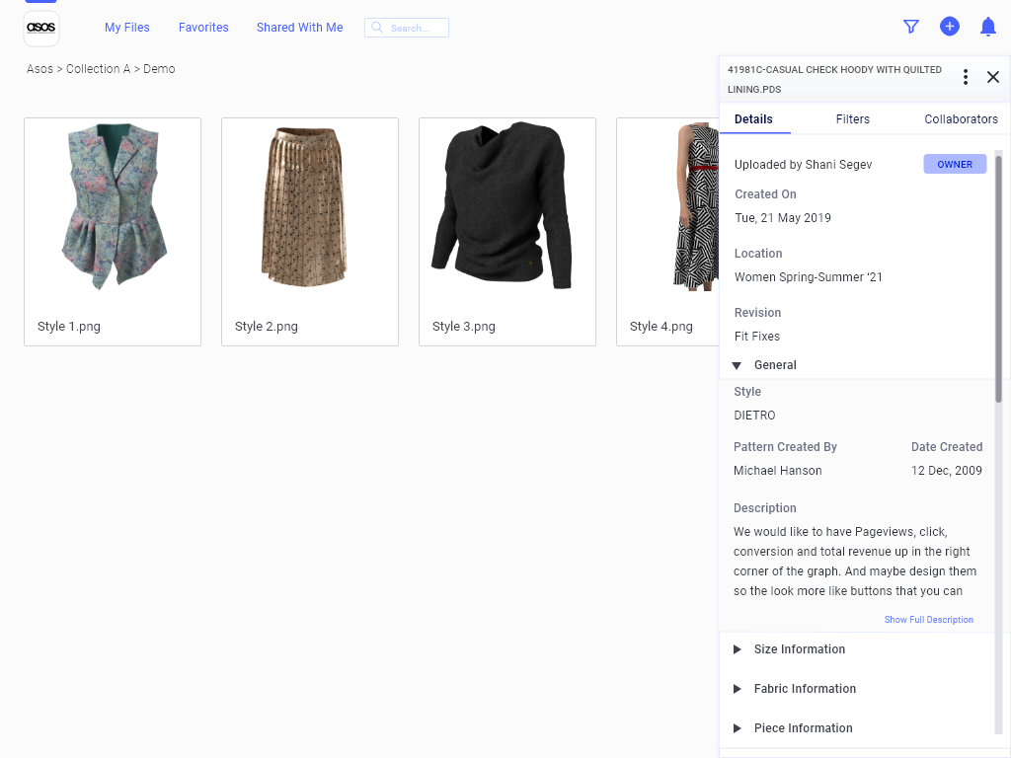
Task: Switch to the Filters tab
Action: coord(853,119)
